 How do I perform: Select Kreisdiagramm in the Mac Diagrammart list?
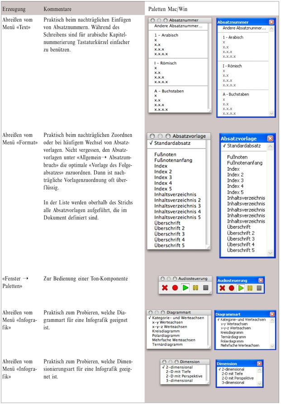[x=166, y=332]
